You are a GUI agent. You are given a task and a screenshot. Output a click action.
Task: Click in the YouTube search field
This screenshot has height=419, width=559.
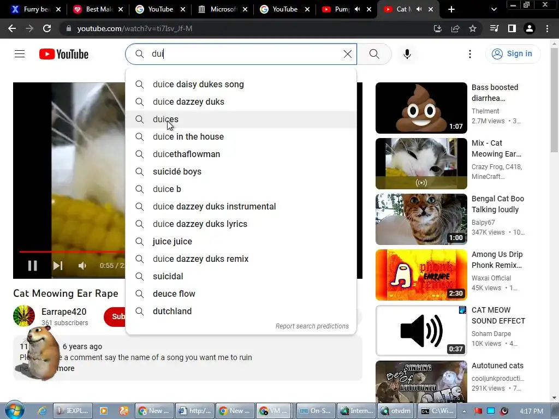241,54
